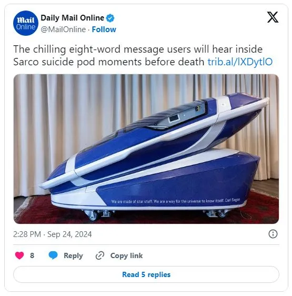This screenshot has width=292, height=296.
Task: Click the like count 8
Action: pos(32,255)
